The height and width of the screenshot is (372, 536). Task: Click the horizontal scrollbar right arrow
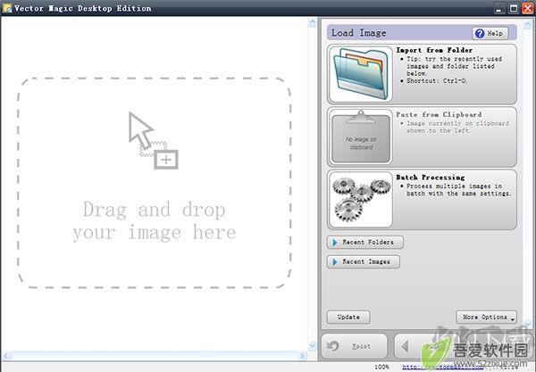pos(302,356)
